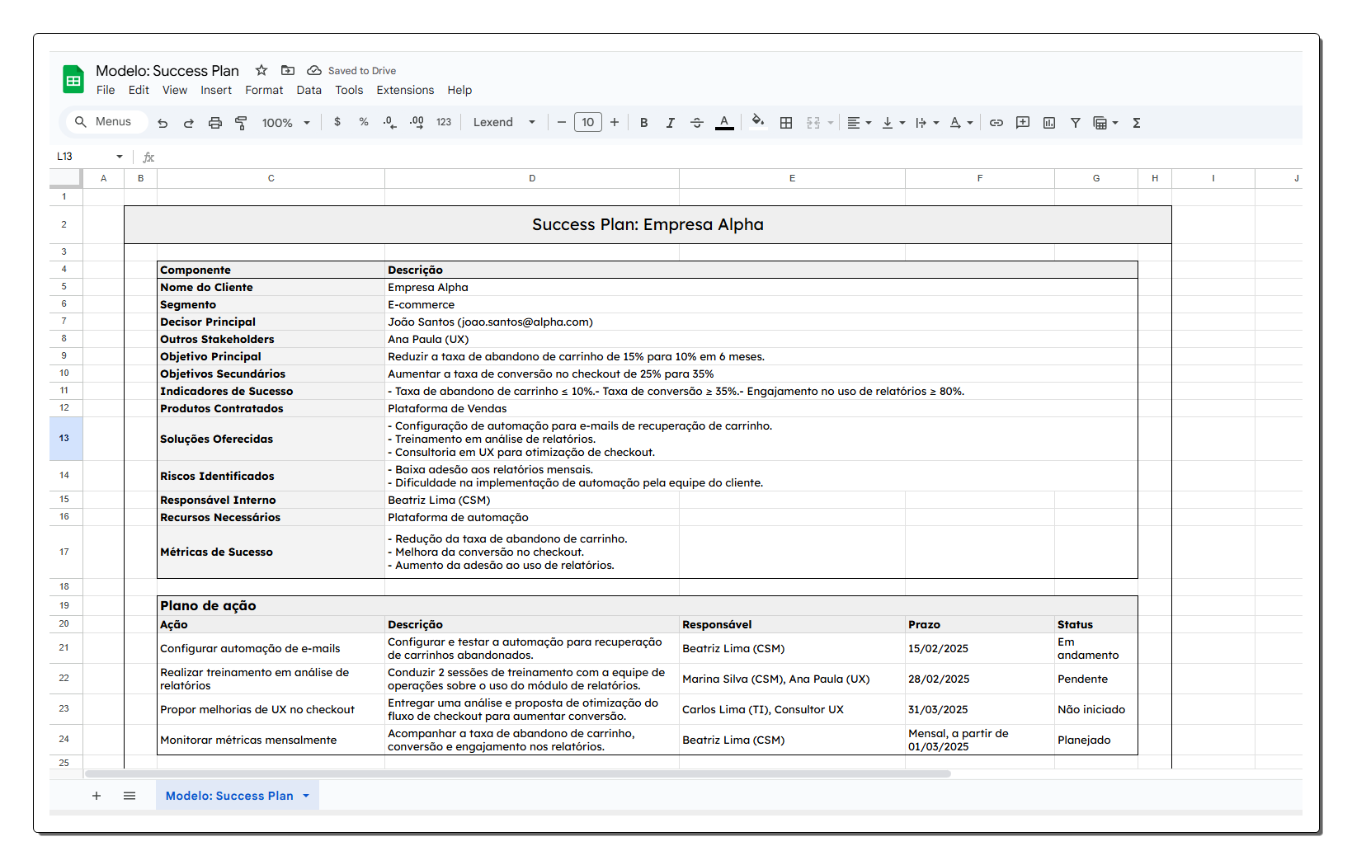
Task: Click the functions sigma icon
Action: coord(1137,123)
